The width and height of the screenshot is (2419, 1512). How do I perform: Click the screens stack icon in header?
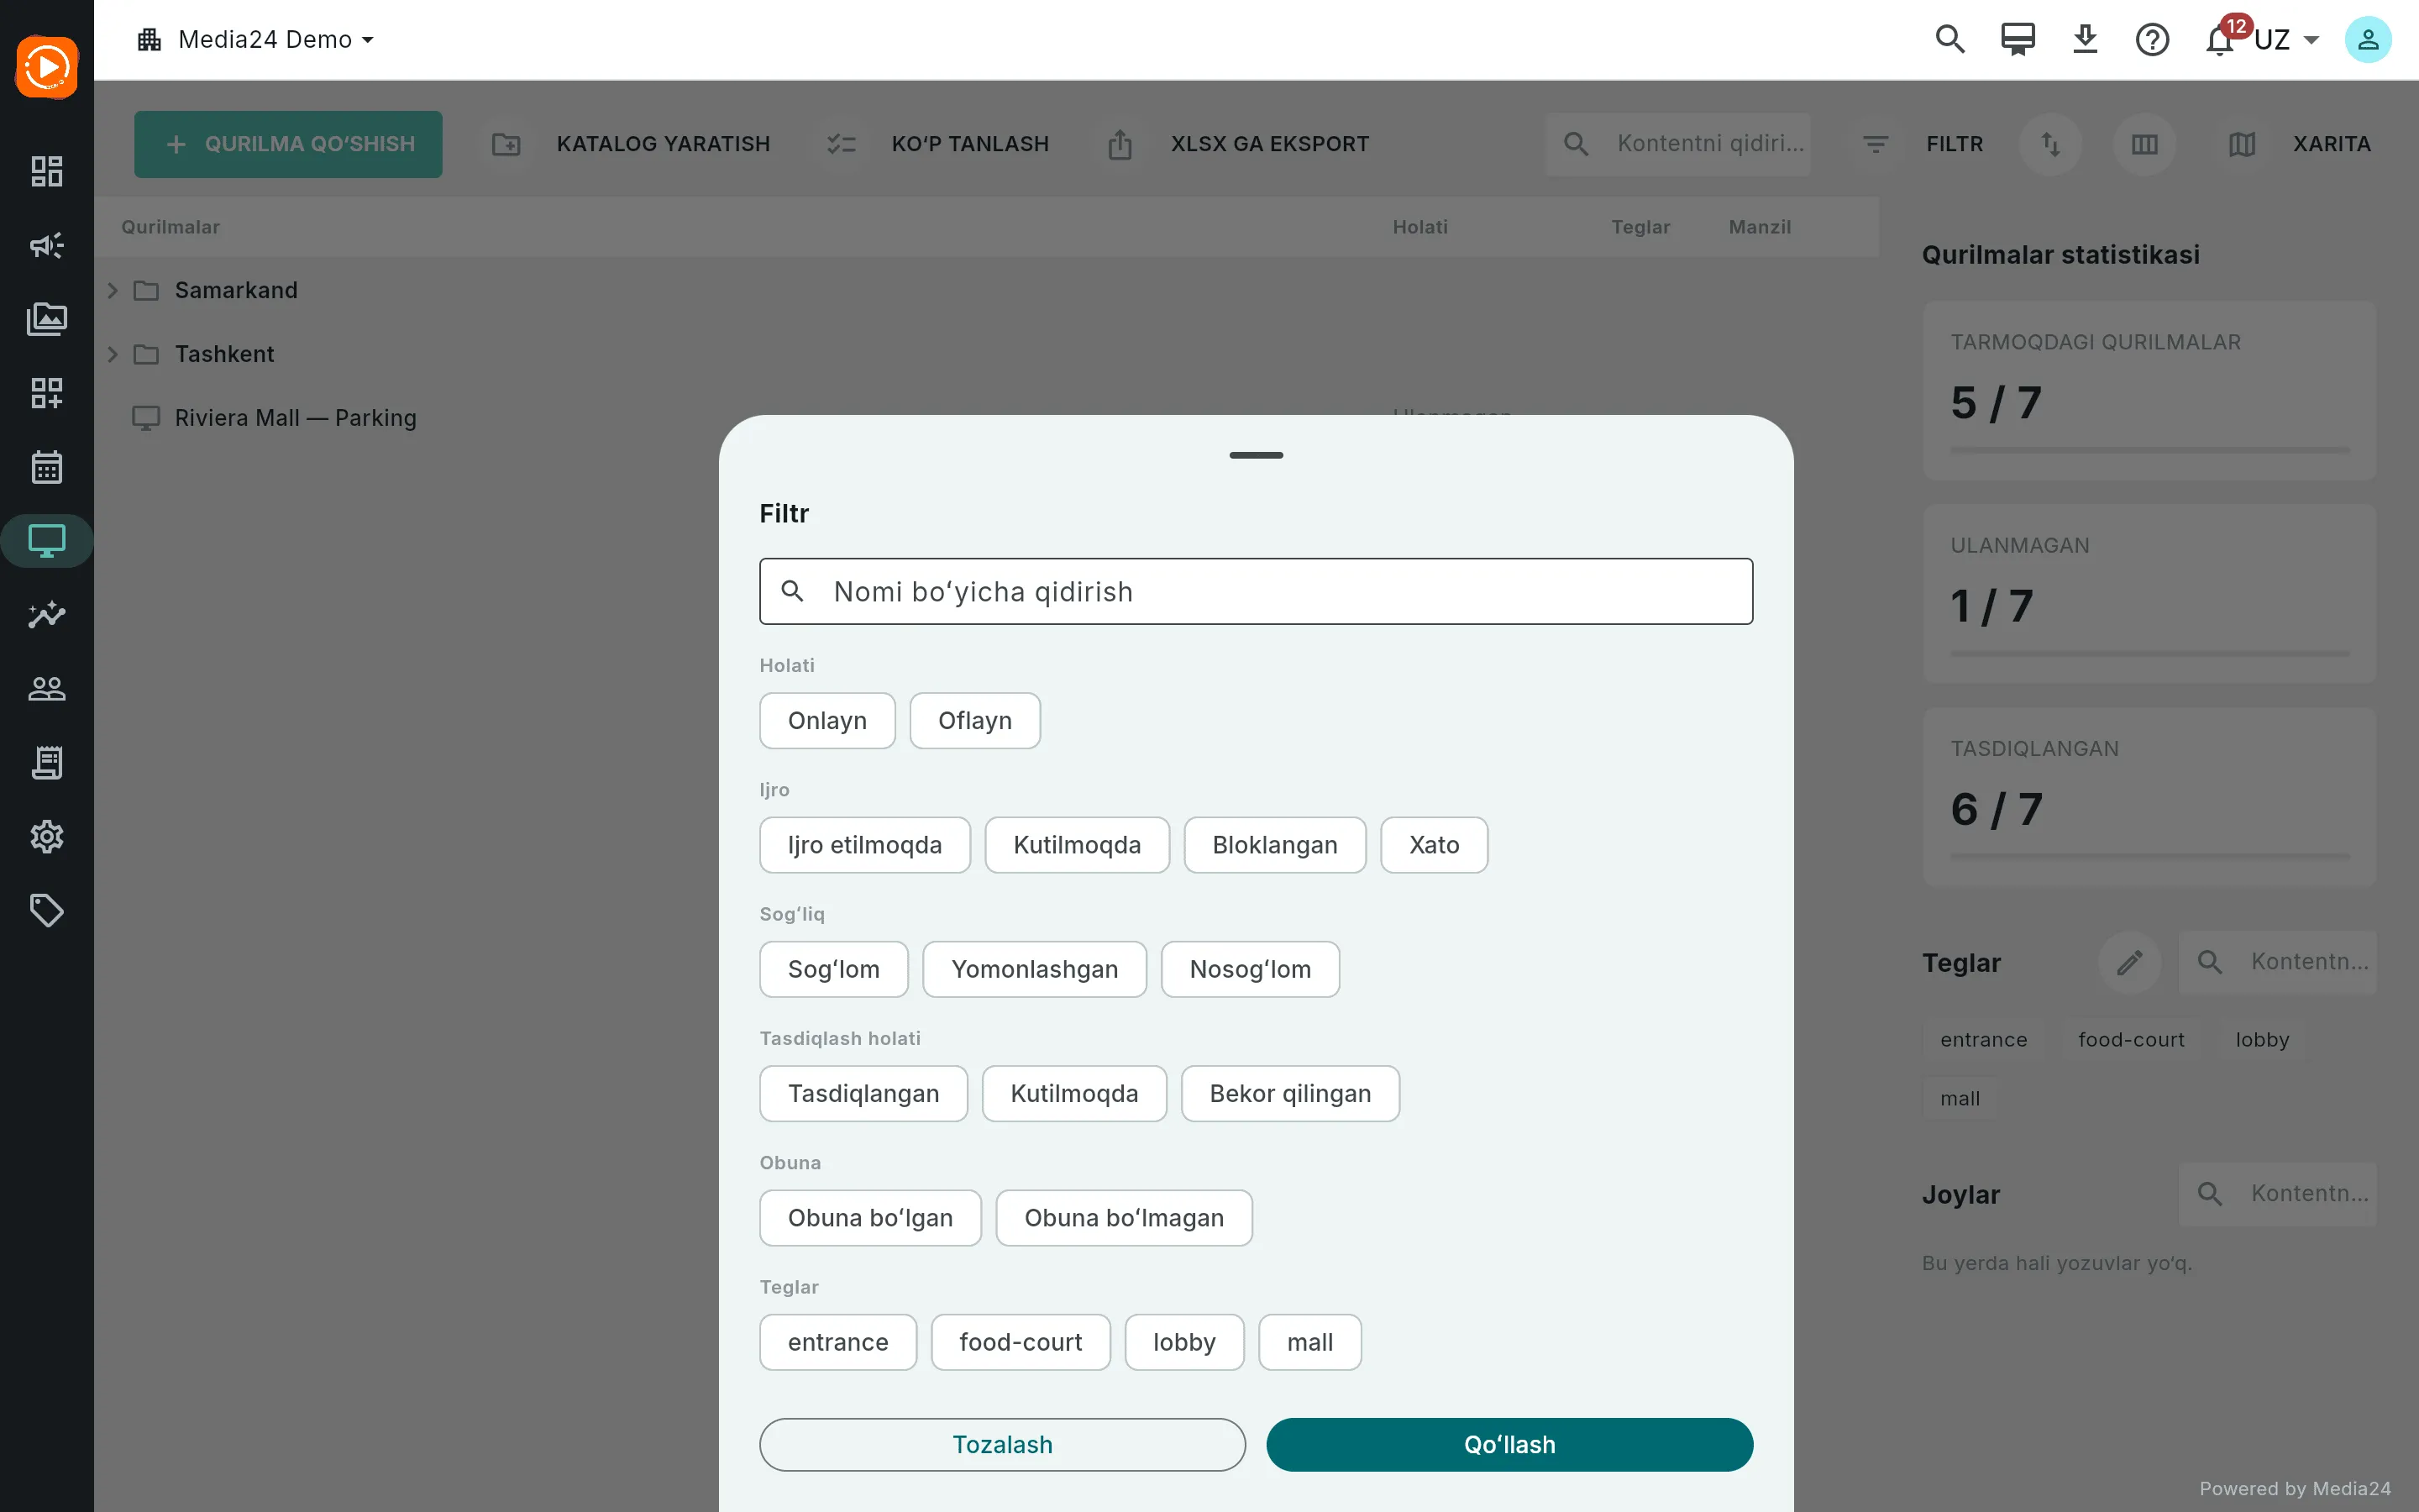click(x=2018, y=40)
